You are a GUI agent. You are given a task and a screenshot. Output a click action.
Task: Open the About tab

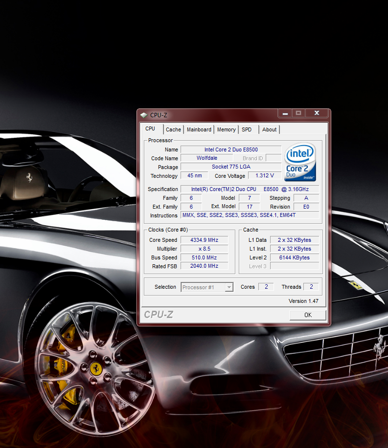pyautogui.click(x=269, y=129)
